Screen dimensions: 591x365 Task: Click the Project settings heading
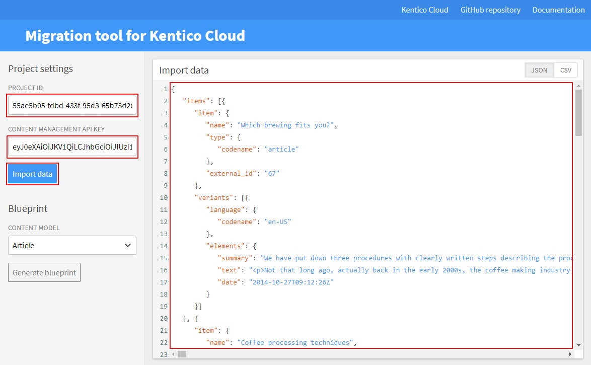pos(41,68)
